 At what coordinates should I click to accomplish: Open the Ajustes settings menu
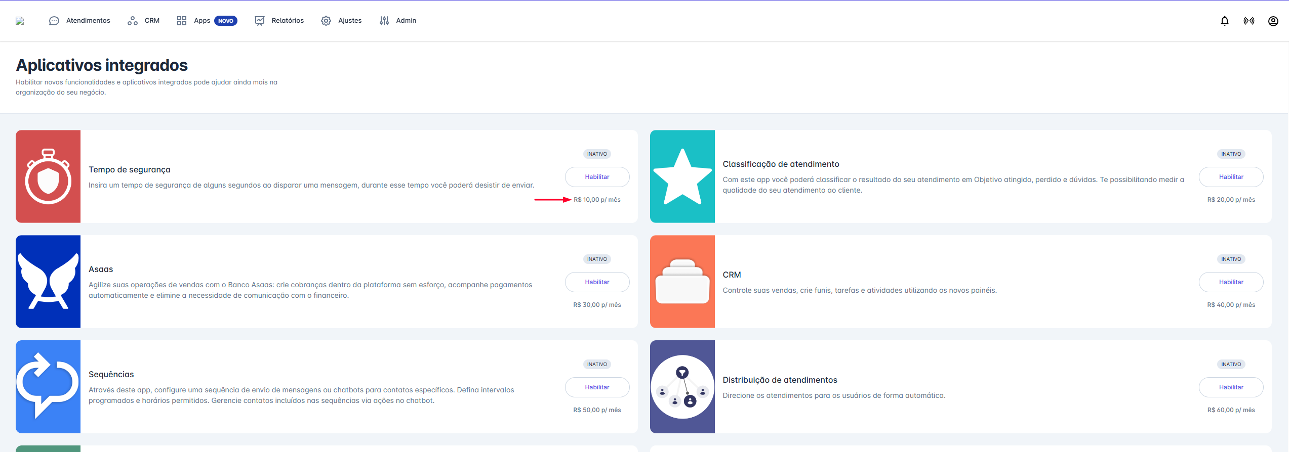tap(342, 21)
